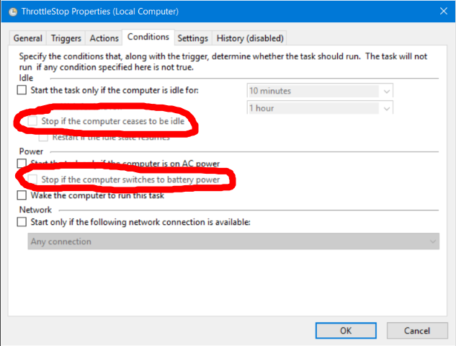This screenshot has height=346, width=456.
Task: Click the OK button
Action: pyautogui.click(x=346, y=330)
